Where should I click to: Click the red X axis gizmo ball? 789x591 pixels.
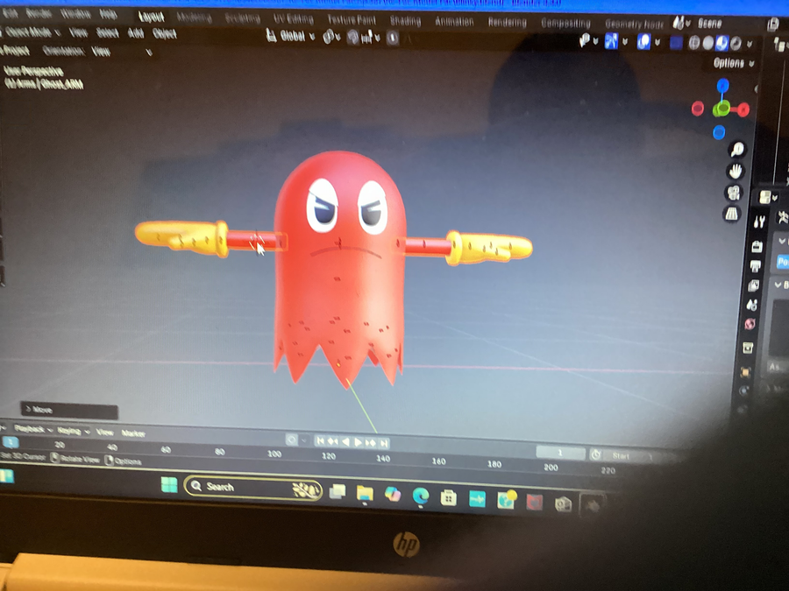click(x=743, y=109)
